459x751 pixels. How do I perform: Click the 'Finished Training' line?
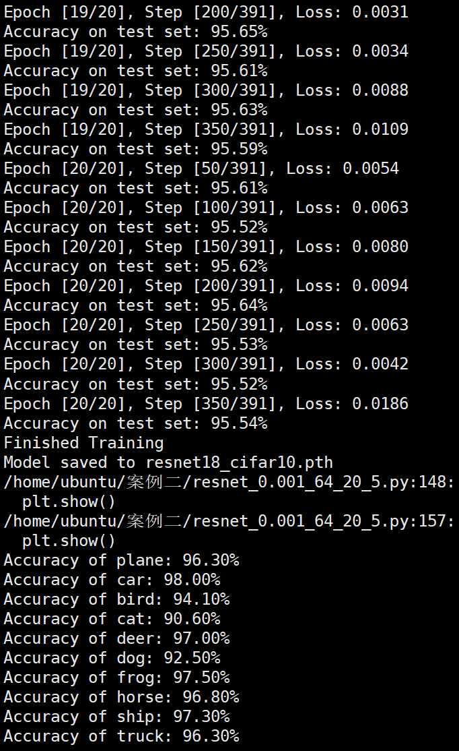(83, 443)
